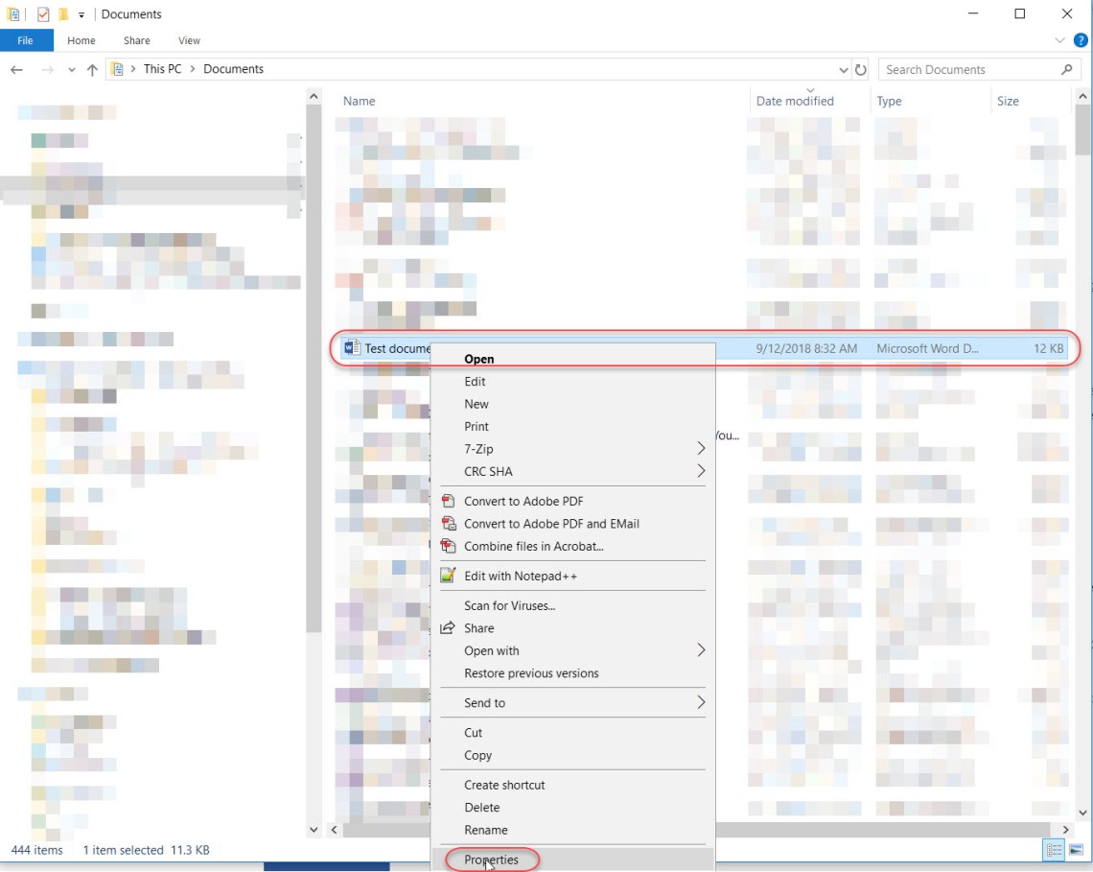Click the Word icon of Test document
This screenshot has width=1093, height=872.
point(352,348)
